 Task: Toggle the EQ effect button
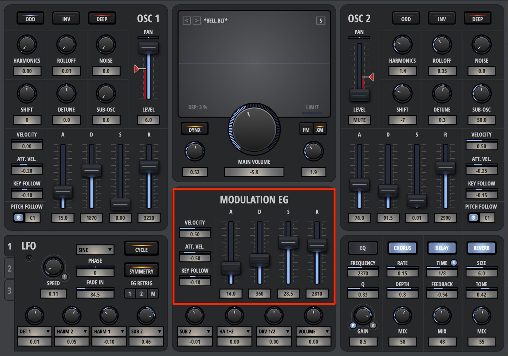[363, 248]
